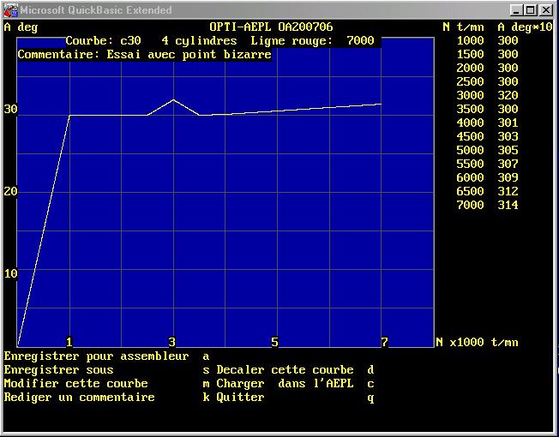Screen dimensions: 559x437
Task: Close the QuickBasic Extended window
Action: click(x=546, y=10)
